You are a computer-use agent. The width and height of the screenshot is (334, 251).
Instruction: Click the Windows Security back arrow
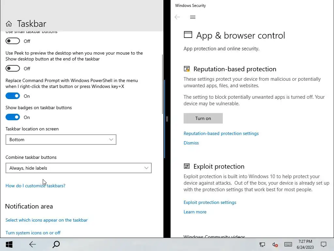(177, 17)
